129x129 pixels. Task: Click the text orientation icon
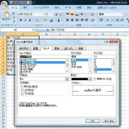pyautogui.click(x=82, y=15)
